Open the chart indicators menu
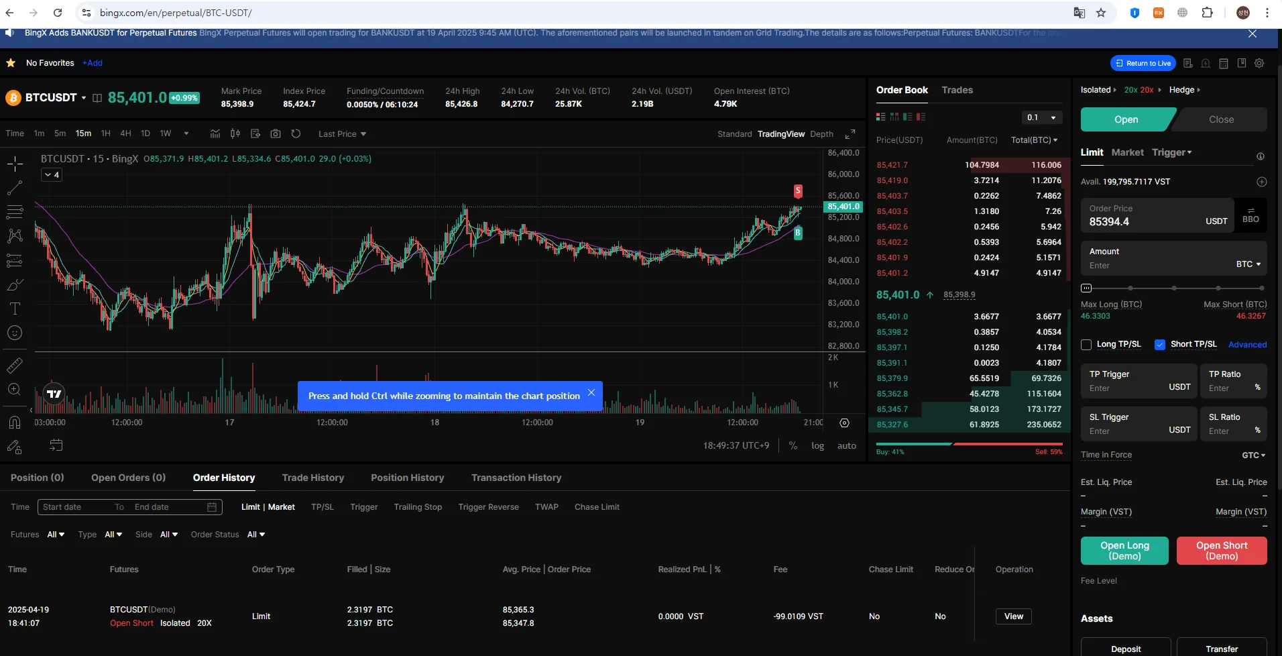Viewport: 1282px width, 656px height. pyautogui.click(x=215, y=133)
